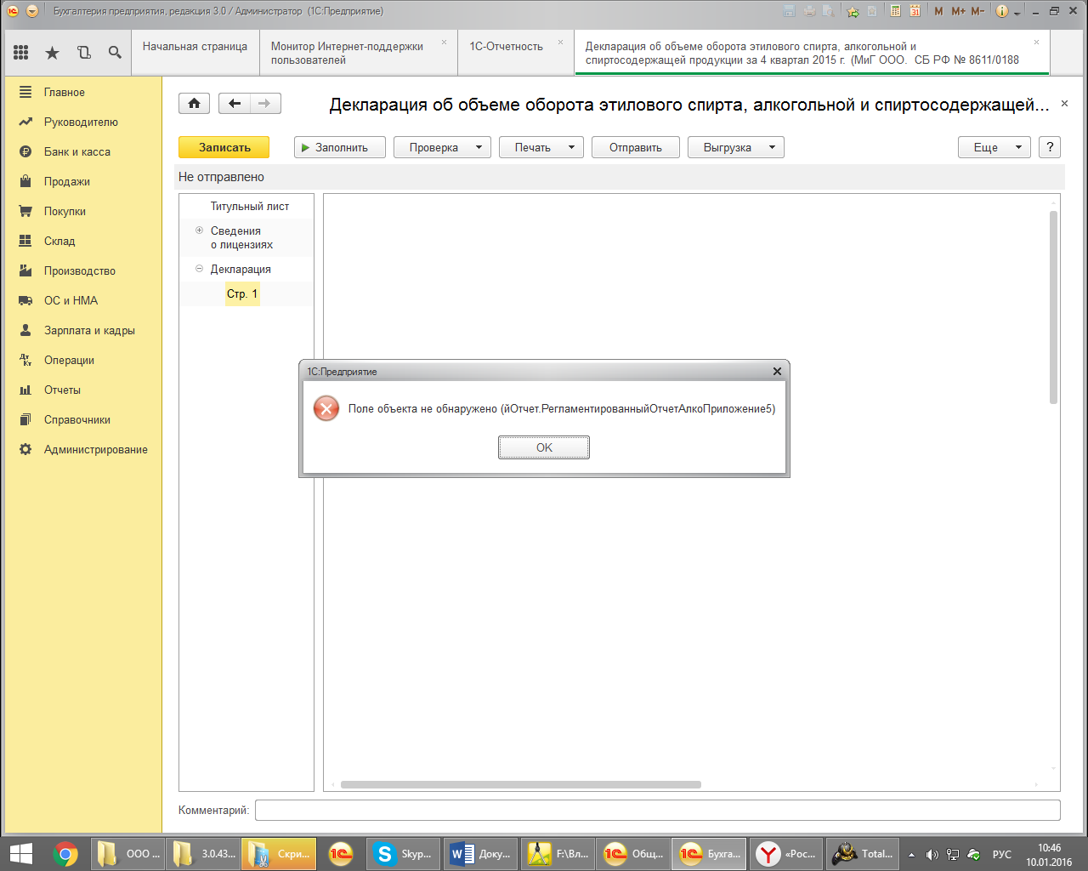Click the Записать button
The height and width of the screenshot is (871, 1088).
224,147
